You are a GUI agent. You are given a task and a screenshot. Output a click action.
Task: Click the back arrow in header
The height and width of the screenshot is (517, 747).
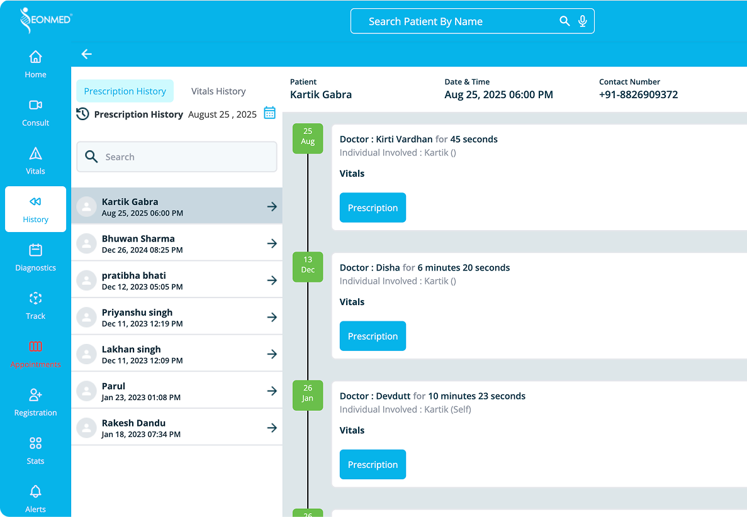86,54
